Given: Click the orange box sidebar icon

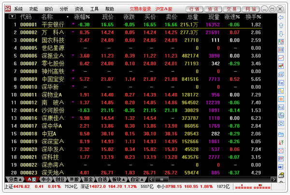Looking at the screenshot, I should tap(281, 99).
